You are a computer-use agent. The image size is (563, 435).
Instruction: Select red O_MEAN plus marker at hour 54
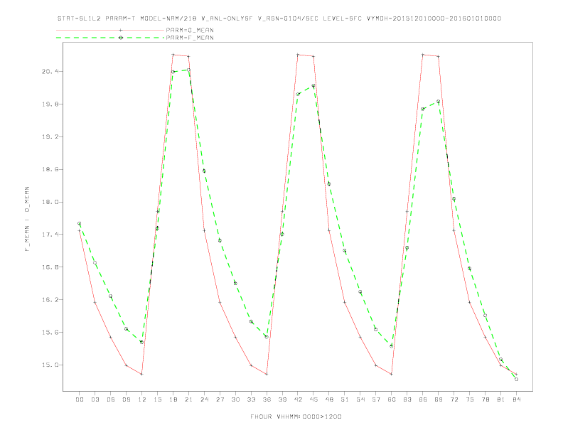360,337
